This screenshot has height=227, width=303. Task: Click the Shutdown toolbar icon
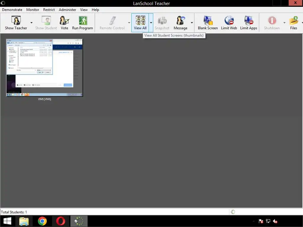[x=272, y=23]
